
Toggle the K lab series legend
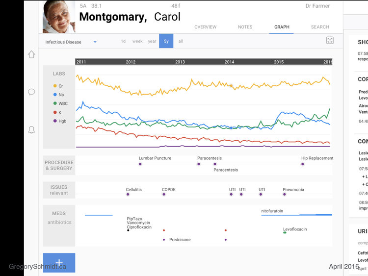tap(57, 113)
